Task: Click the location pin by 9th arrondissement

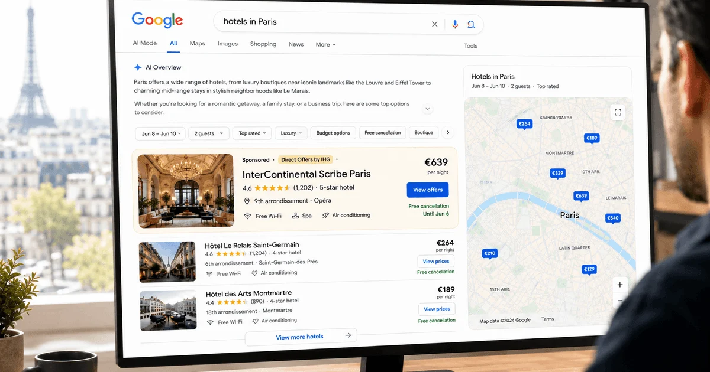Action: click(x=247, y=201)
